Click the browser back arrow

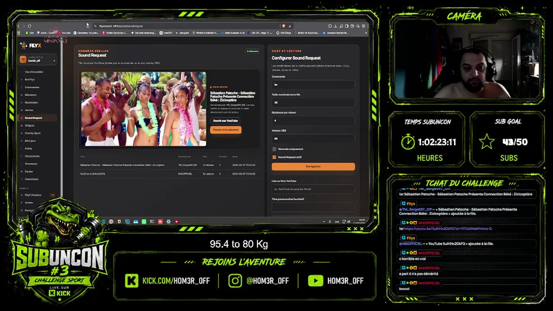tap(18, 26)
